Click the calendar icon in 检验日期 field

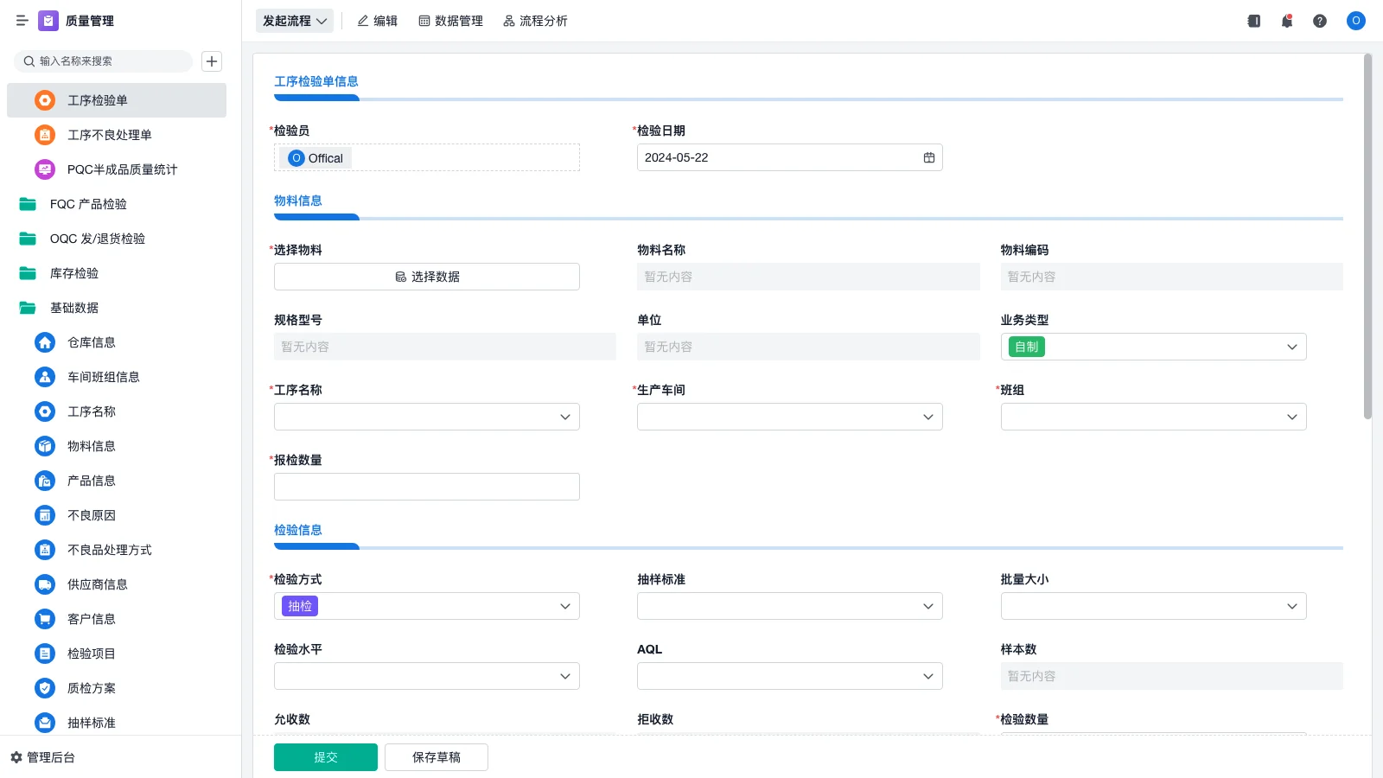929,157
